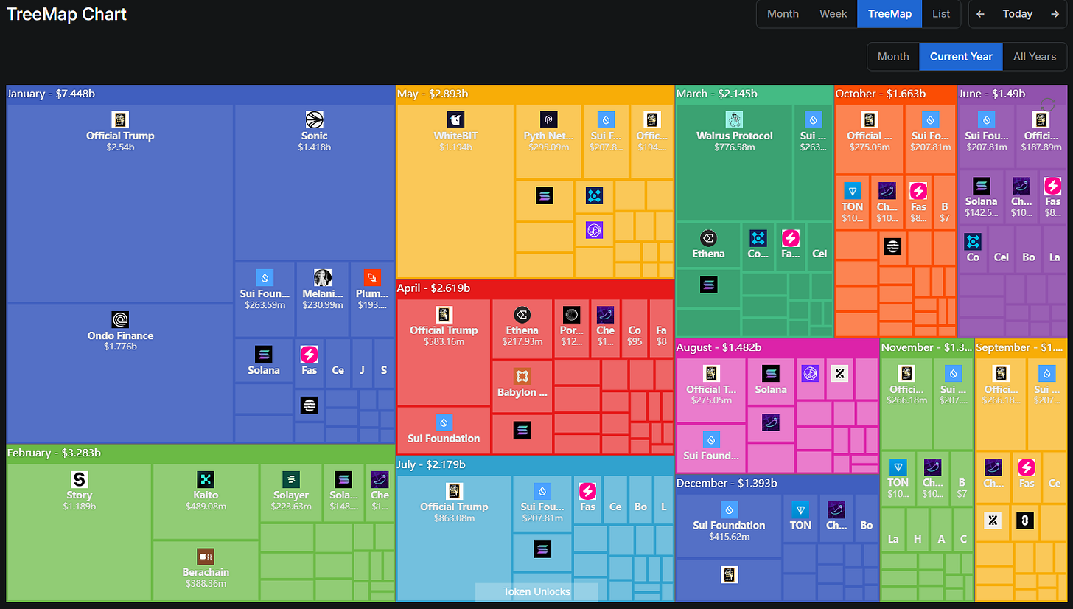Click the Fasttoken icon in July block

coord(587,491)
